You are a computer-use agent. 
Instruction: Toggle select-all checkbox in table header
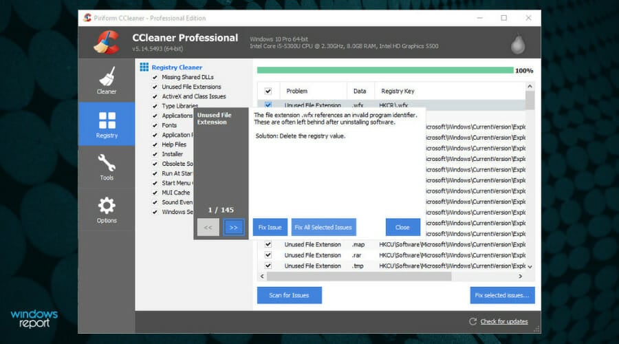tap(268, 92)
